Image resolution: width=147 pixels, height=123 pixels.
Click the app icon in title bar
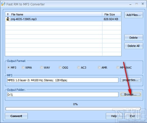pyautogui.click(x=3, y=4)
